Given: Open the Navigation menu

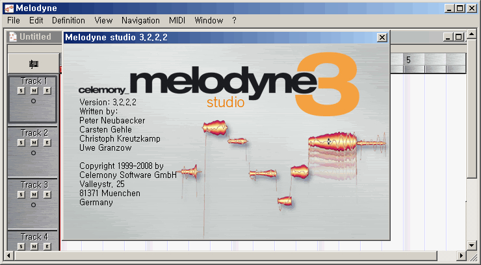Looking at the screenshot, I should click(140, 21).
